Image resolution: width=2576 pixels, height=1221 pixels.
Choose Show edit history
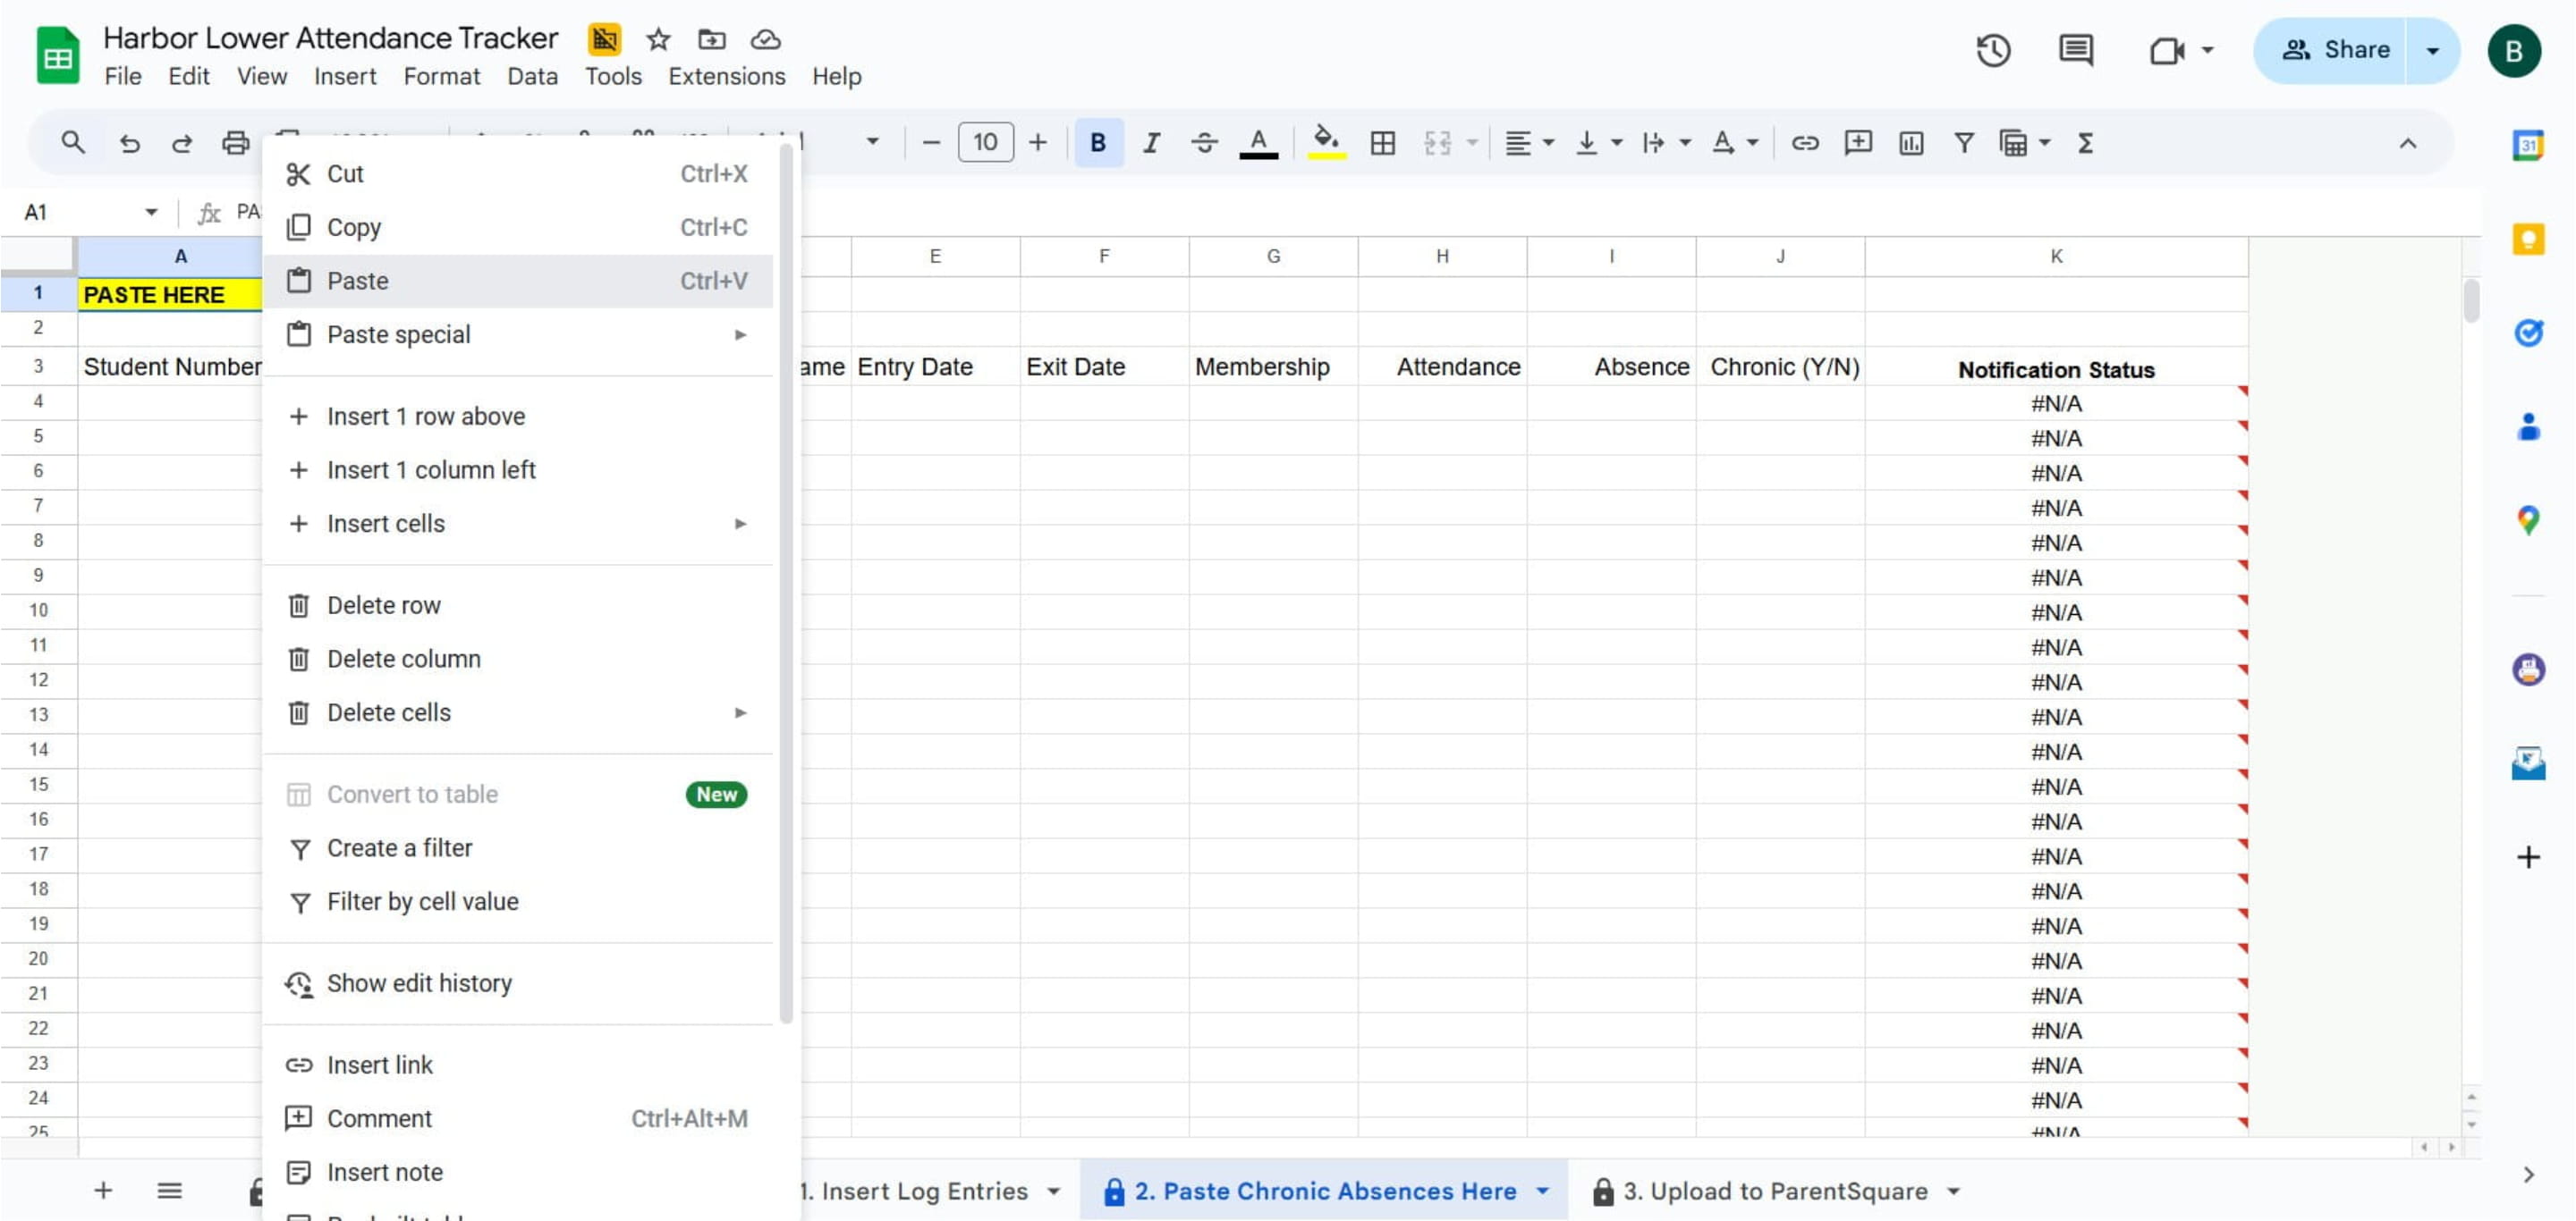[518, 984]
